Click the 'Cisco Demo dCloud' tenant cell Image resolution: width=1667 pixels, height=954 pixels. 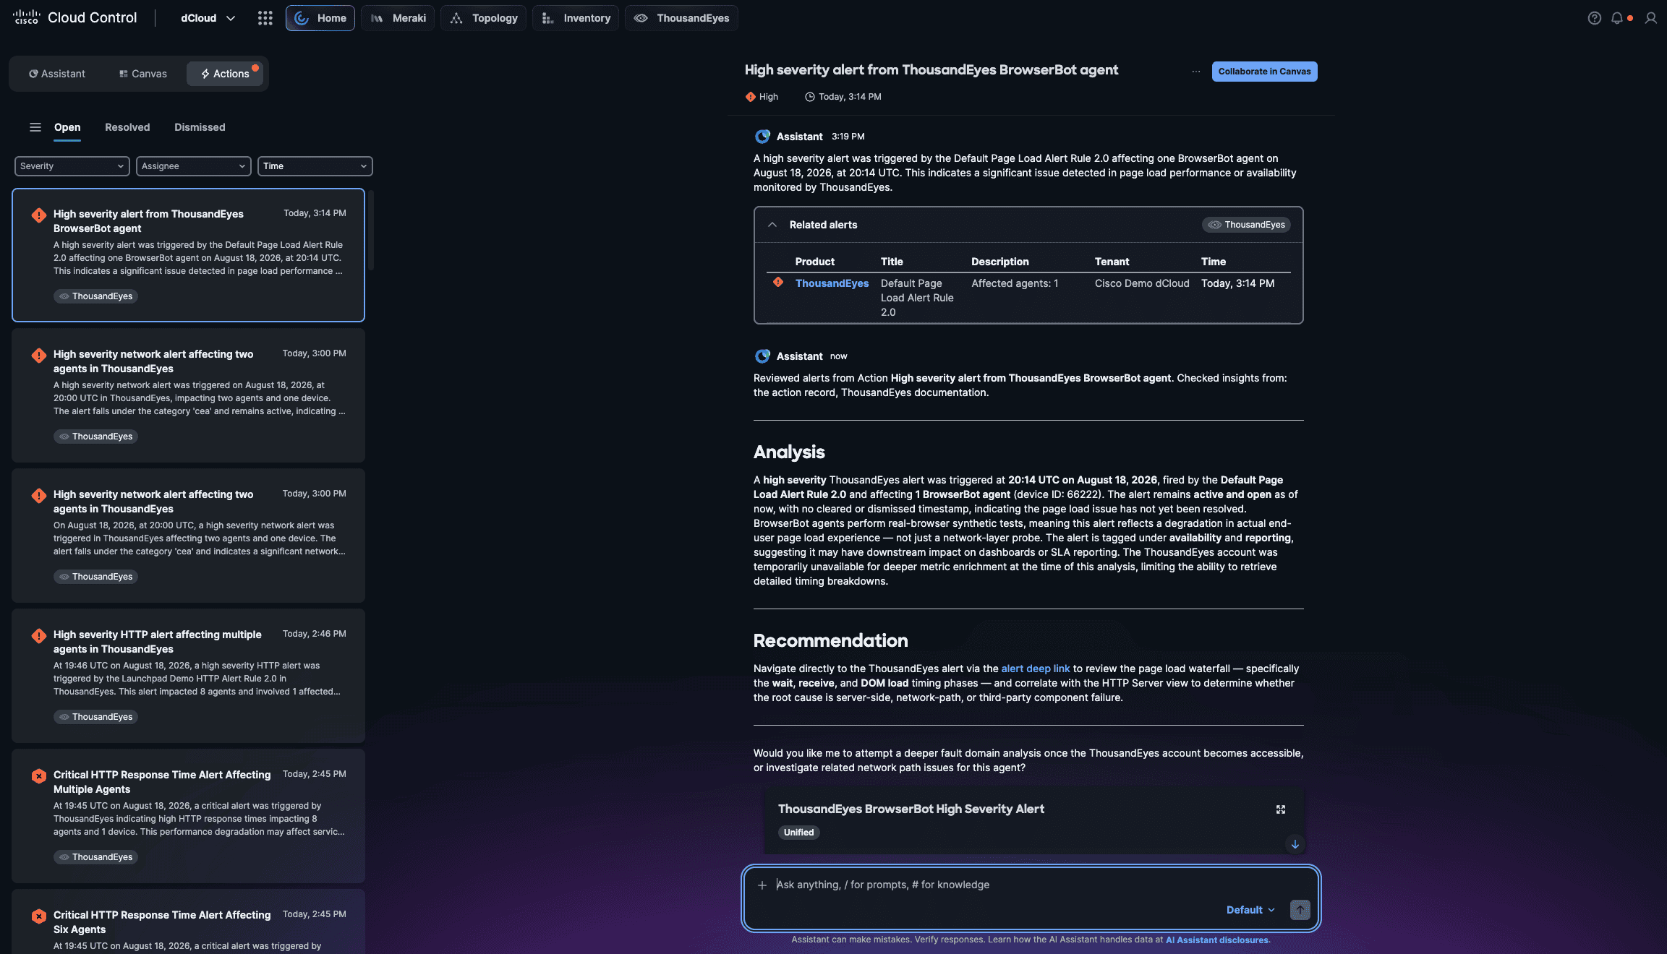[1141, 283]
